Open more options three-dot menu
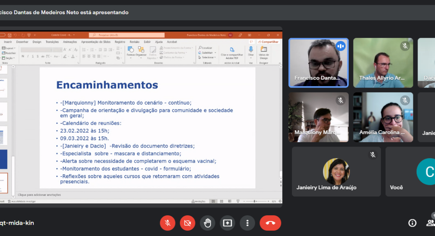 coord(248,223)
